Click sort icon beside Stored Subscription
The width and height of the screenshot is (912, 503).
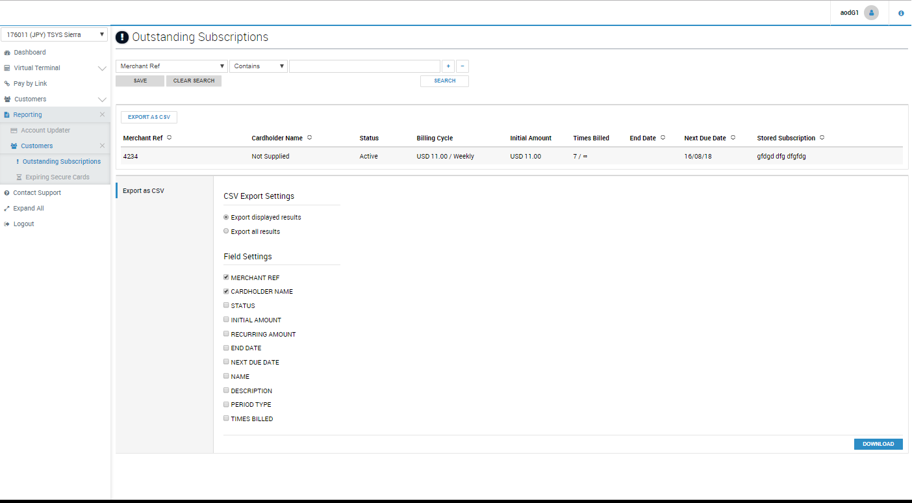[x=822, y=138]
